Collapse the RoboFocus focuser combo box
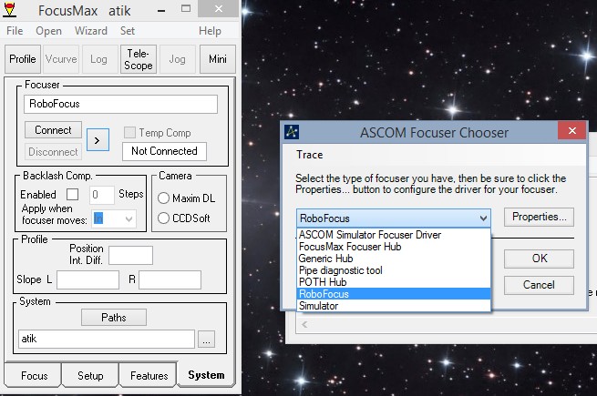 (x=483, y=218)
